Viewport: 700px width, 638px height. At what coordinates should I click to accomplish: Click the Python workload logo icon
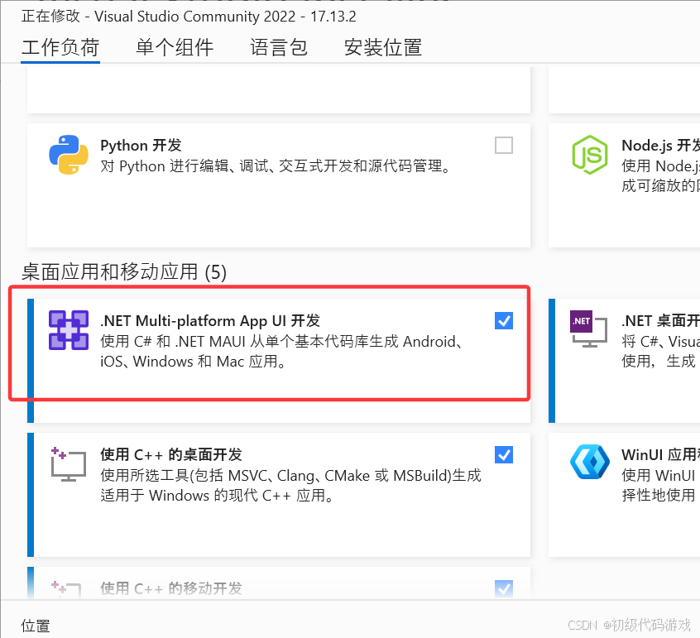pyautogui.click(x=69, y=155)
